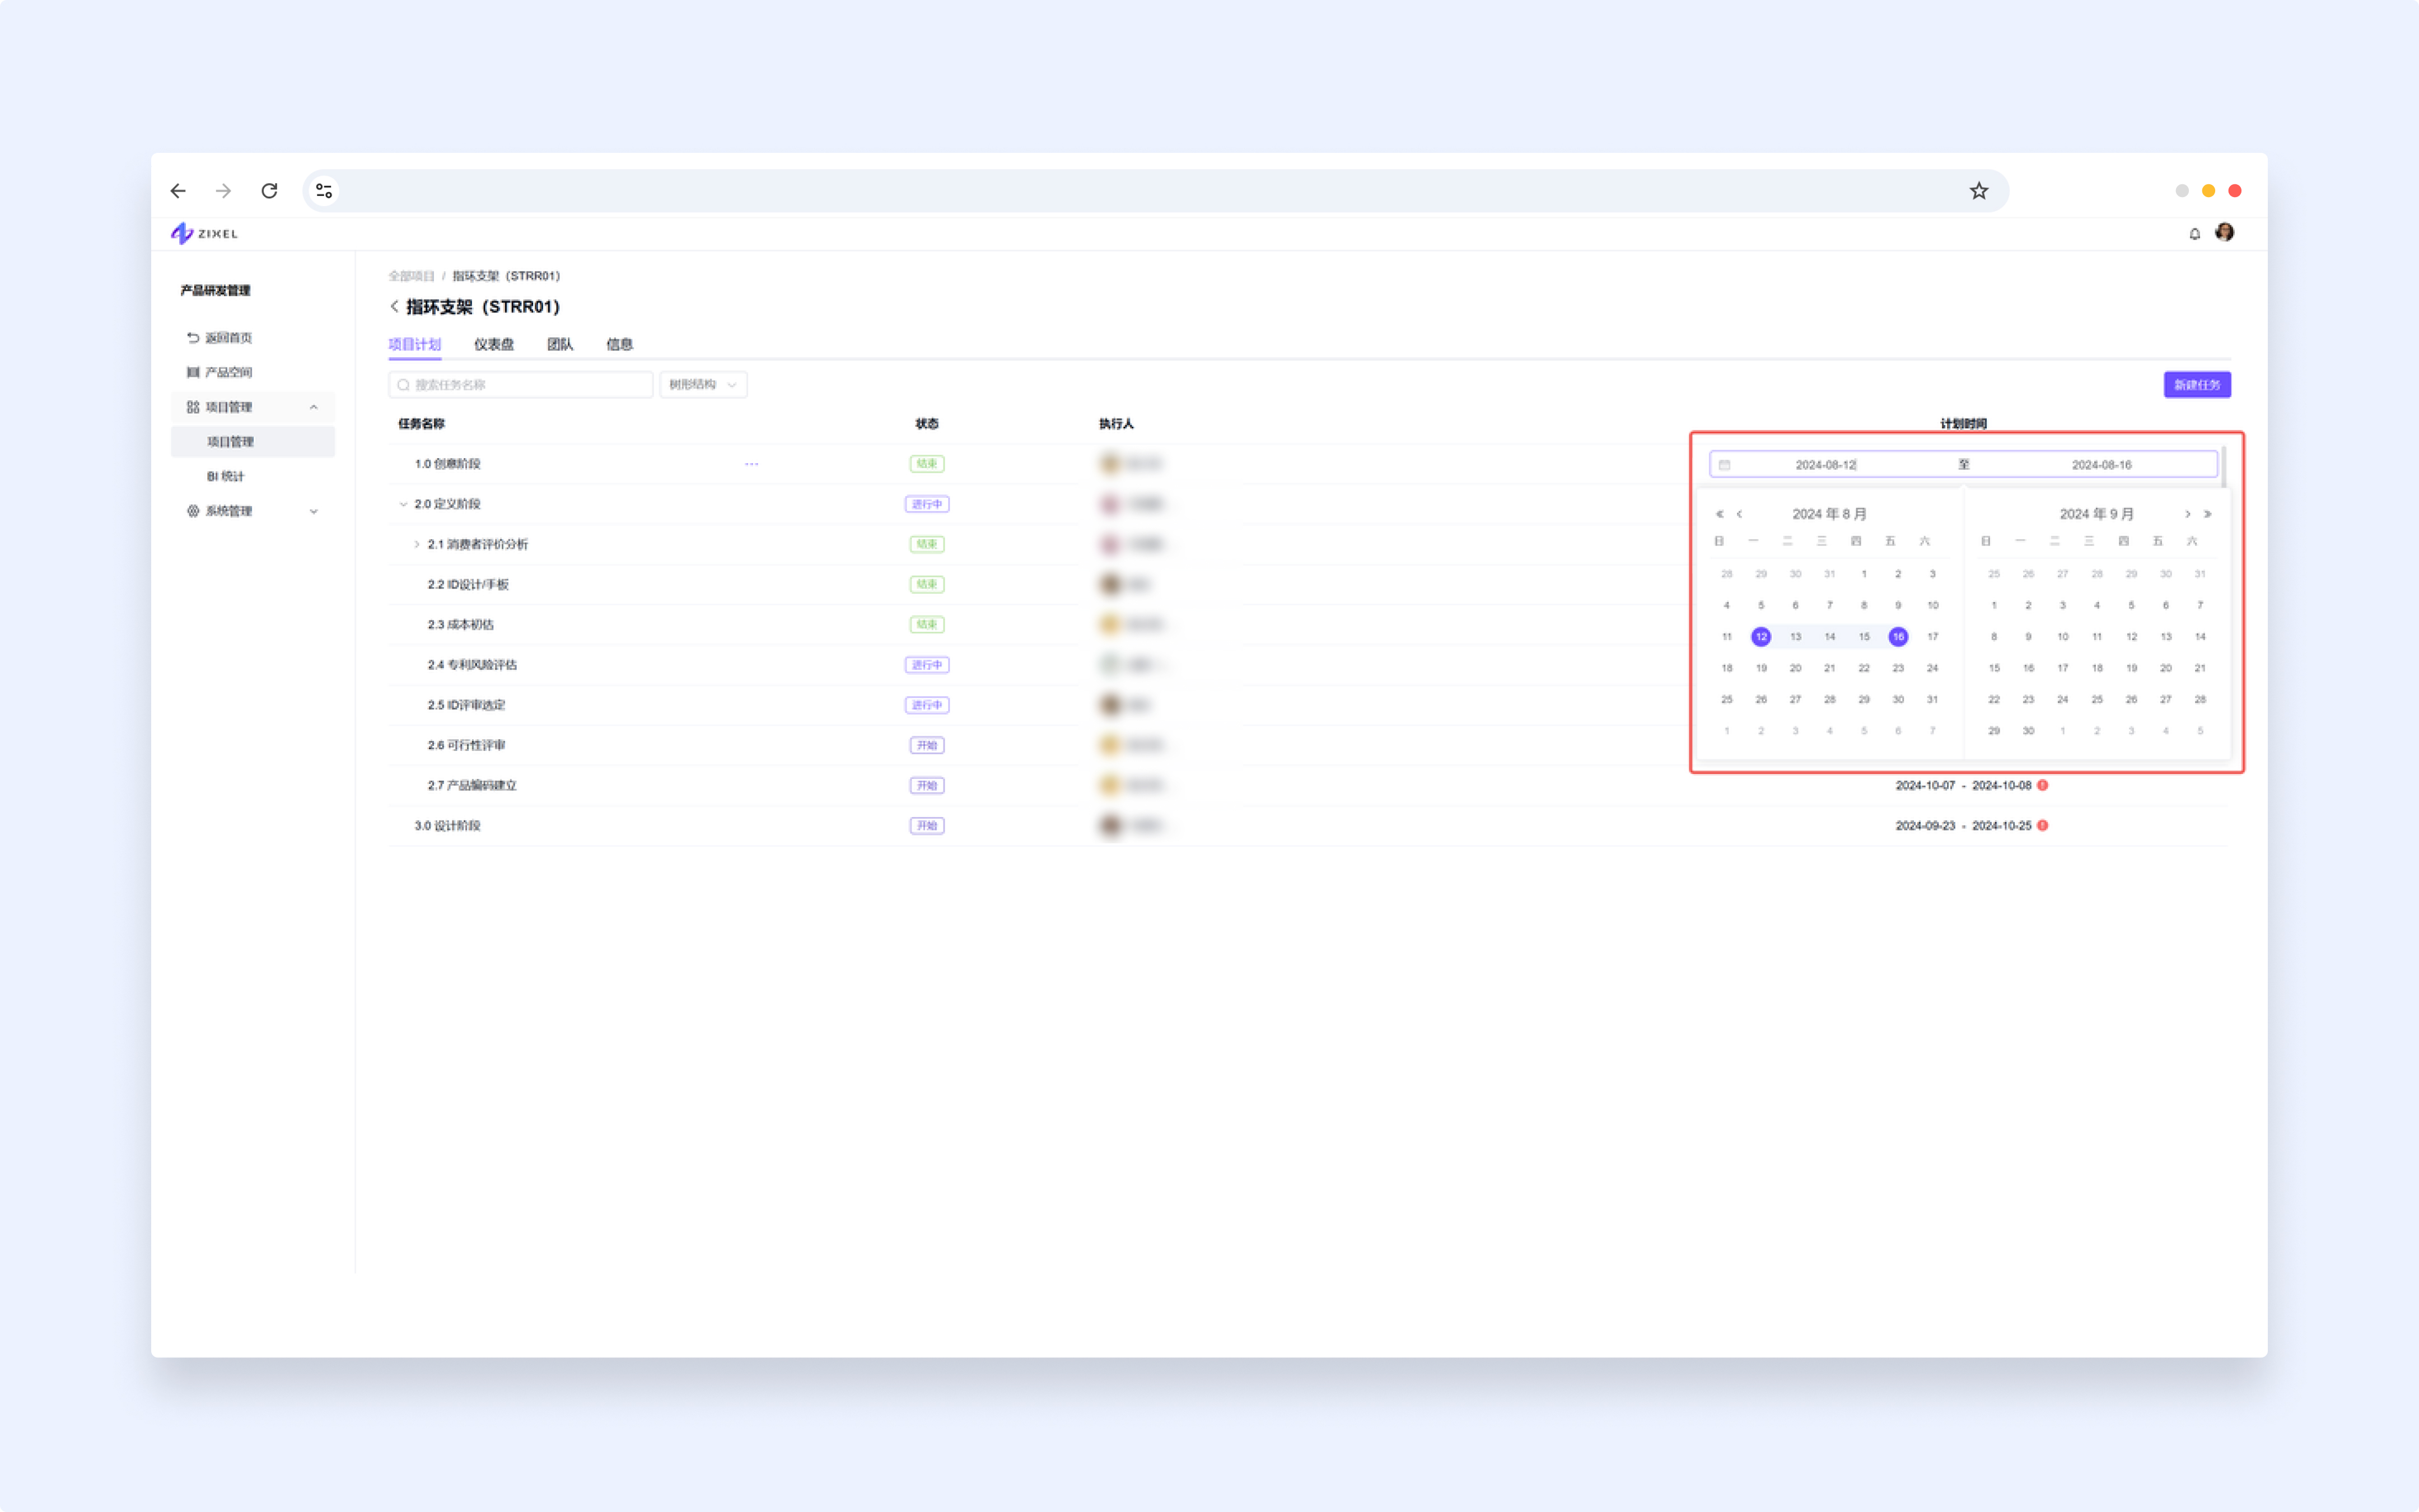Image resolution: width=2419 pixels, height=1512 pixels.
Task: Go to the next month in the date picker
Action: (2187, 514)
